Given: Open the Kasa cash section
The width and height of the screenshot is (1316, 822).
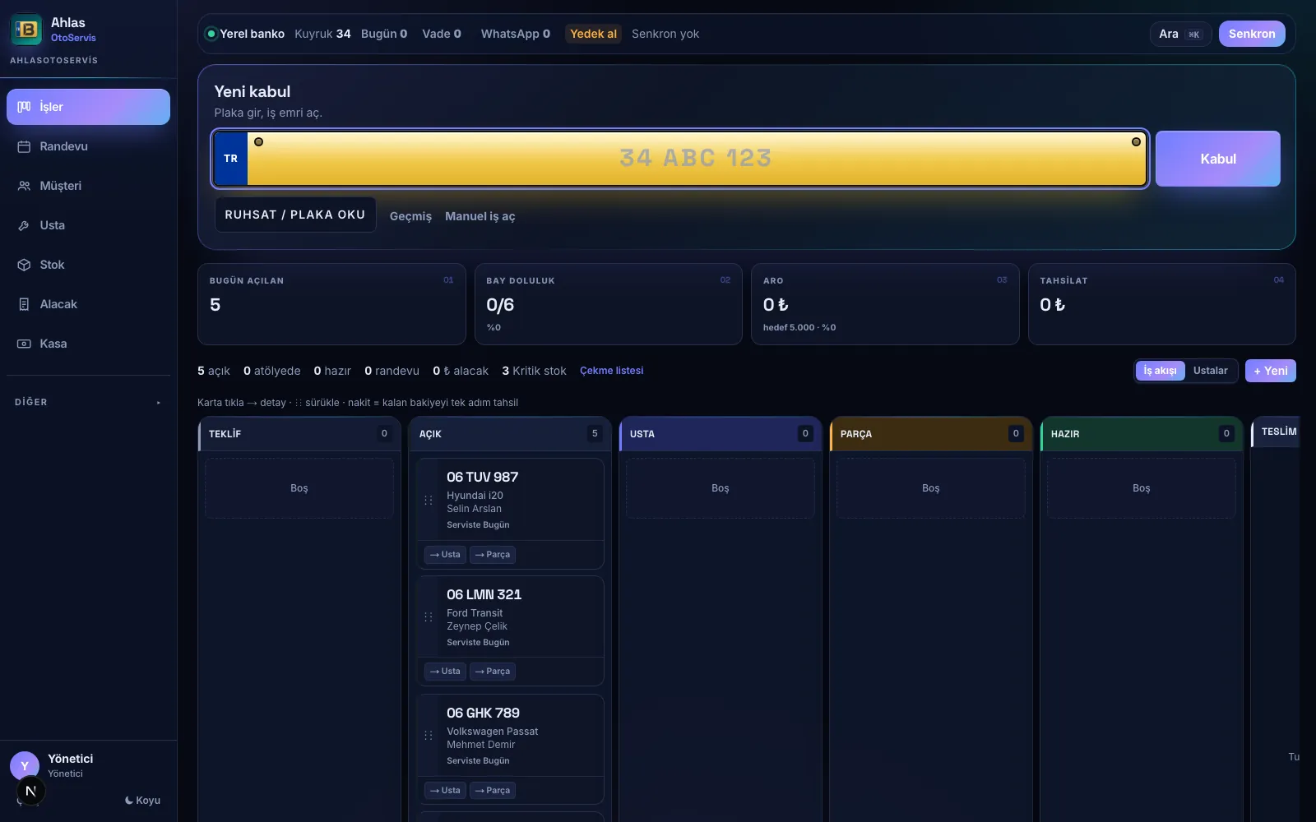Looking at the screenshot, I should pos(88,344).
